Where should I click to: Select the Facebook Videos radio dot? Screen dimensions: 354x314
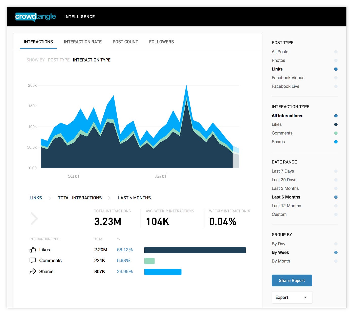pyautogui.click(x=336, y=78)
